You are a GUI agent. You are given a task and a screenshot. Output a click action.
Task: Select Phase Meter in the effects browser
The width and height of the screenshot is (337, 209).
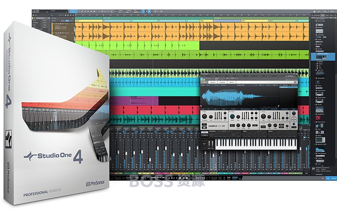[x=321, y=78]
